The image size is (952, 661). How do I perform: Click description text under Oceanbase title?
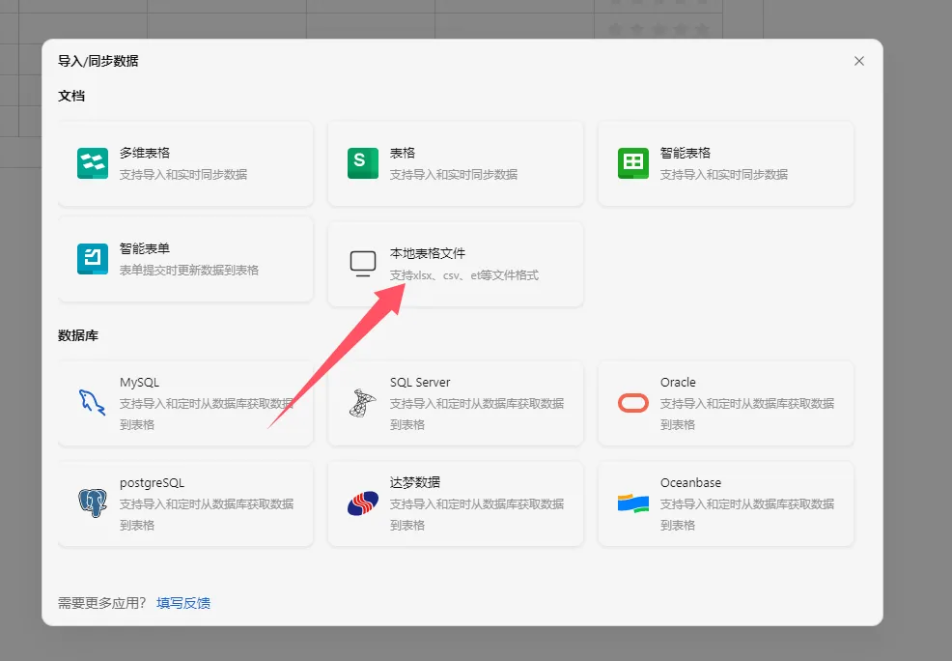(x=746, y=514)
